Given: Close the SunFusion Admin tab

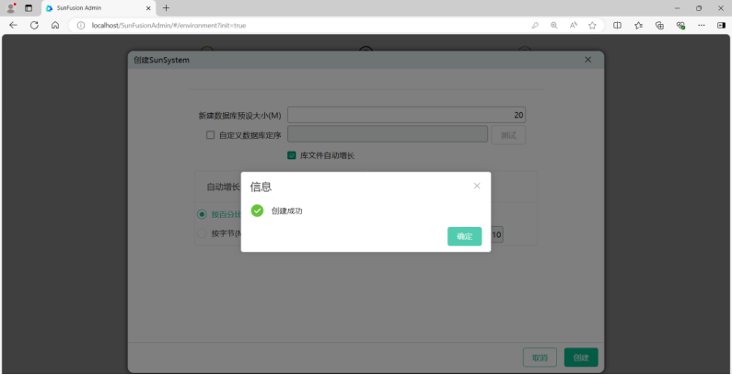Looking at the screenshot, I should click(x=148, y=8).
